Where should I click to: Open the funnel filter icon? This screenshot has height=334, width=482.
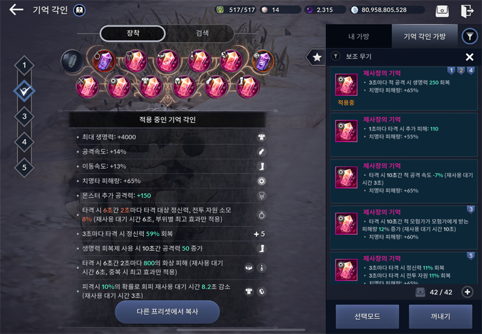470,37
